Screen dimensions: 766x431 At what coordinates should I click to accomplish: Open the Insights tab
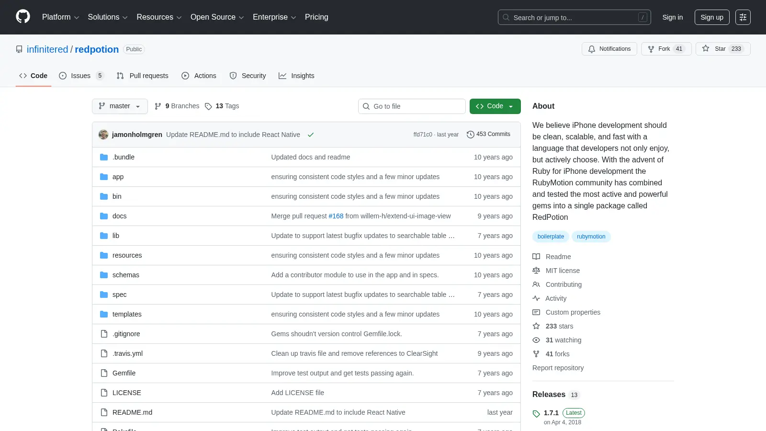click(296, 76)
